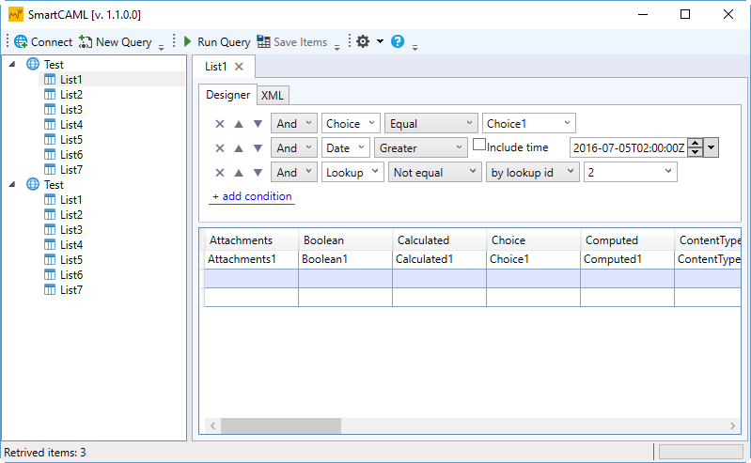Open the lookup value 2 dropdown
751x463 pixels.
click(631, 173)
